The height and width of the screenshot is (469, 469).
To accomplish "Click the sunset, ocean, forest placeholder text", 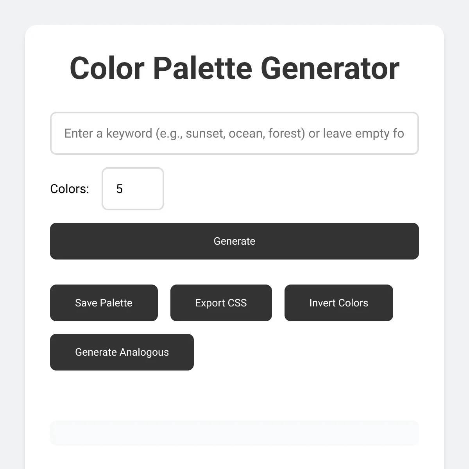I will click(x=245, y=133).
